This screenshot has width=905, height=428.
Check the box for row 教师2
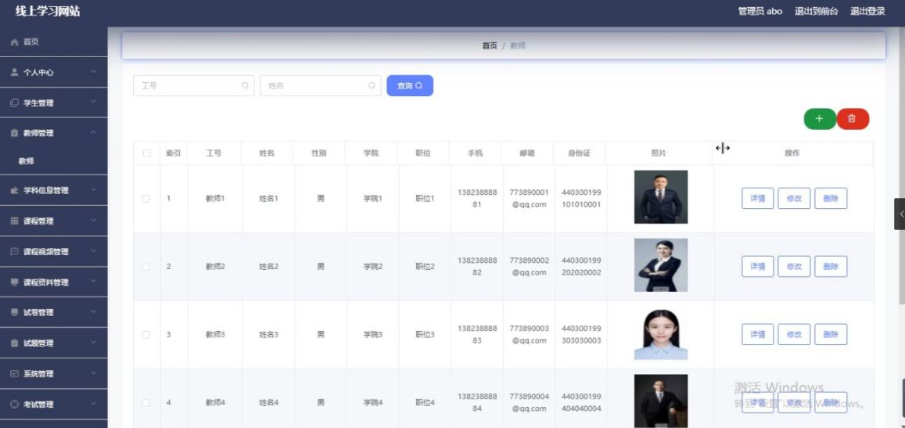coord(146,266)
